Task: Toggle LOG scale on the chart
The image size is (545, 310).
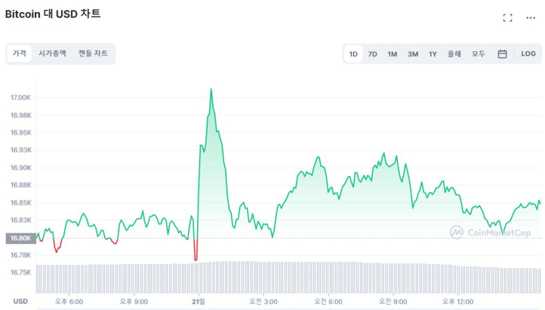Action: click(x=529, y=54)
